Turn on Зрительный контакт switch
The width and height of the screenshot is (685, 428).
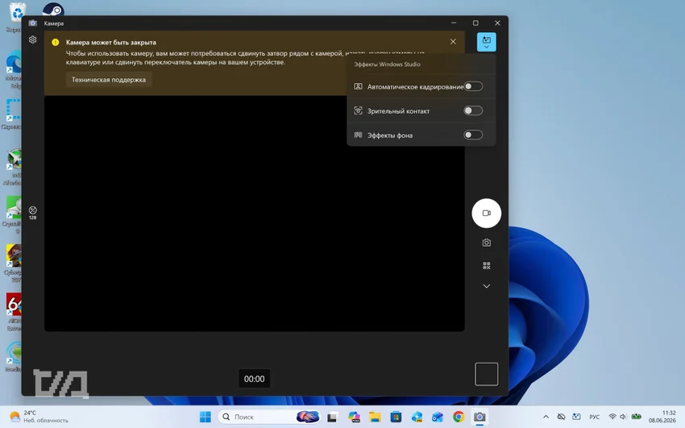click(x=473, y=110)
